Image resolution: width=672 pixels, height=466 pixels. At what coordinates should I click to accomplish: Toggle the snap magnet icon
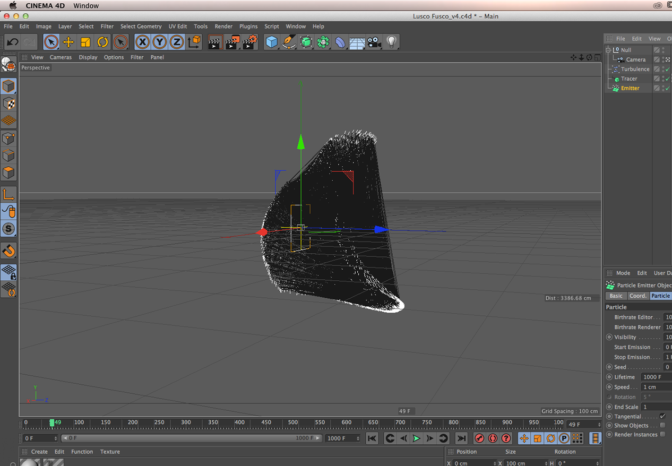pyautogui.click(x=8, y=251)
